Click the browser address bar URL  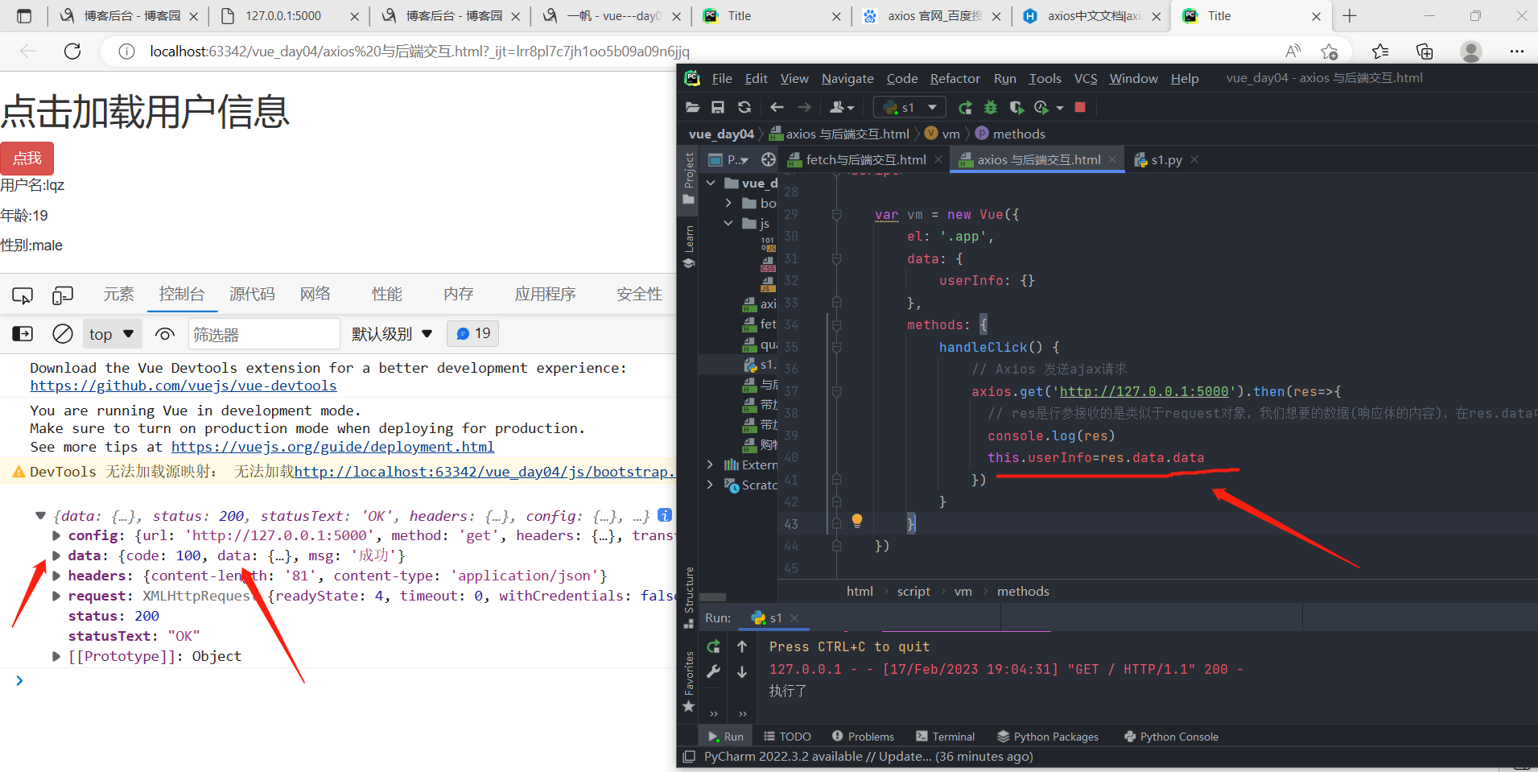point(419,52)
